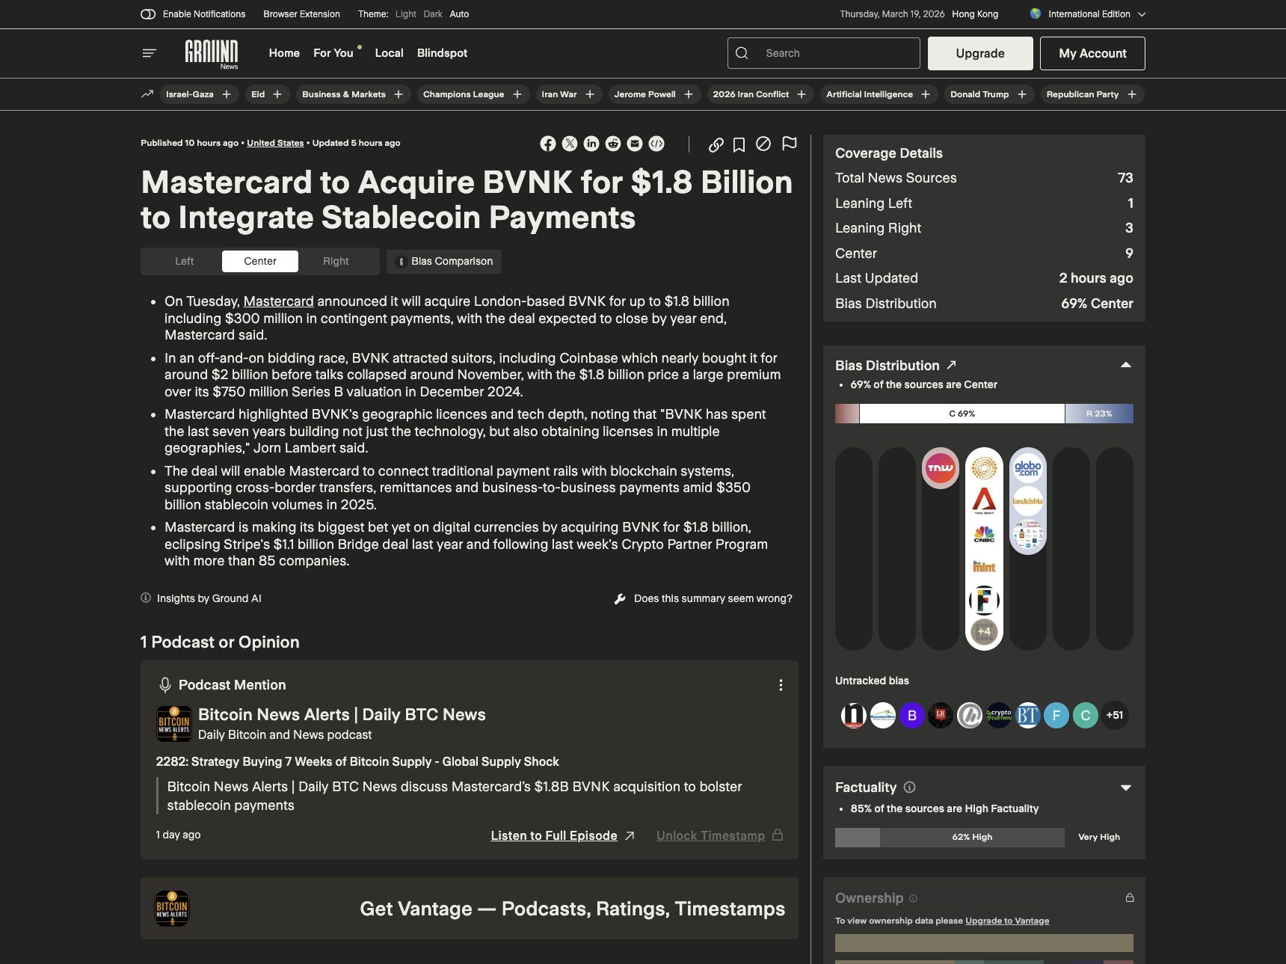This screenshot has width=1286, height=964.
Task: Click the Ground News logo
Action: [212, 54]
